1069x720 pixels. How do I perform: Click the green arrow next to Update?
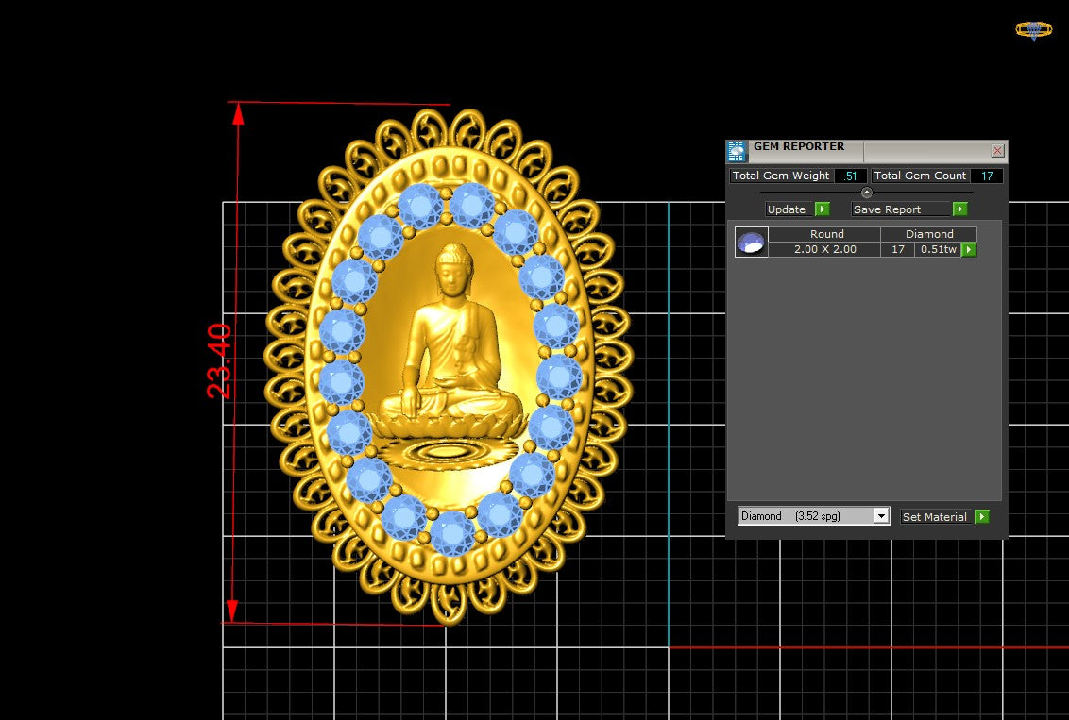click(823, 209)
